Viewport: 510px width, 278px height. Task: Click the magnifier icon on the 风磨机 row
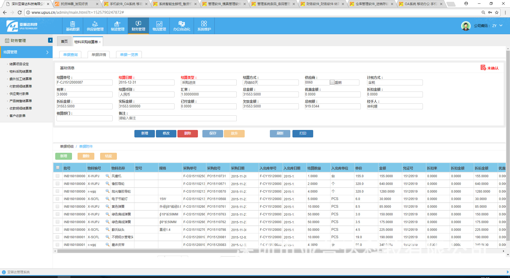[107, 176]
